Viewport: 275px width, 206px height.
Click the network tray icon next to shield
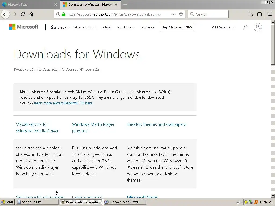[x=251, y=202]
